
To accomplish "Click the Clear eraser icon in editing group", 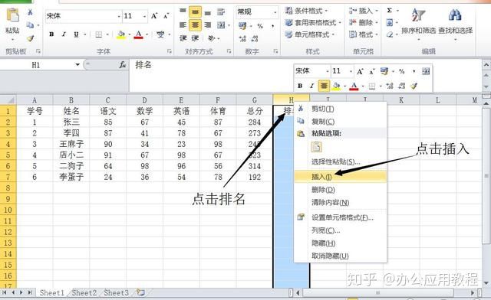I will pos(389,34).
